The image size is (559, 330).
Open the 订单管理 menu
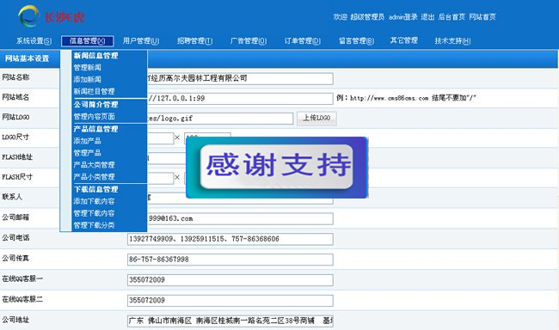303,41
